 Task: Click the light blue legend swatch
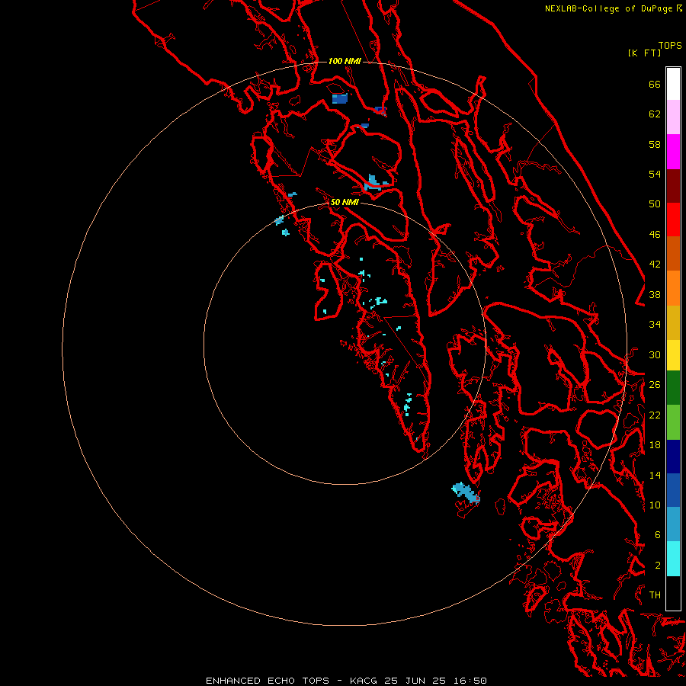click(x=673, y=524)
